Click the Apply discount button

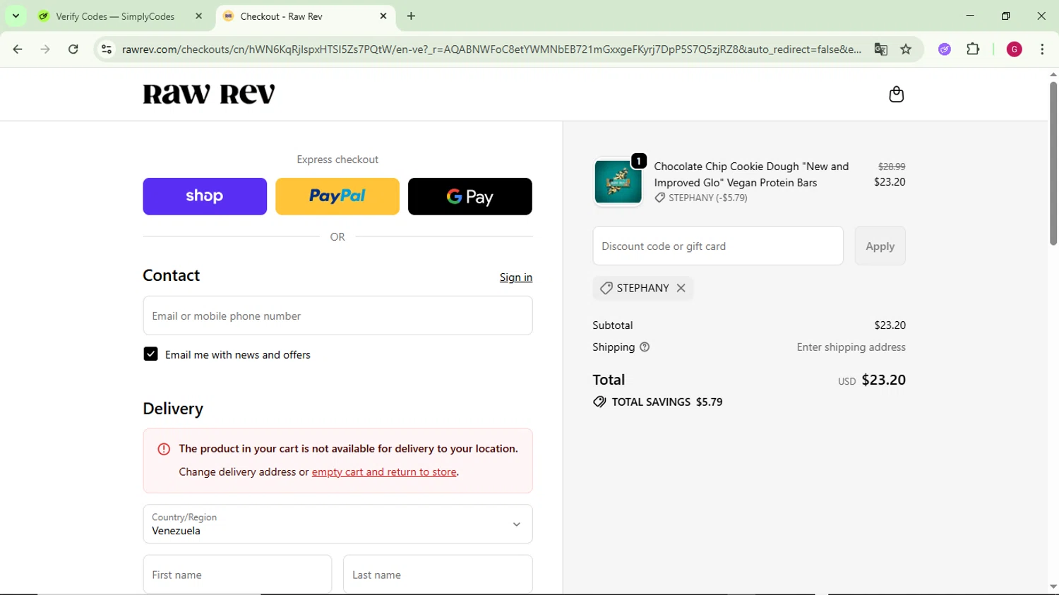click(880, 246)
